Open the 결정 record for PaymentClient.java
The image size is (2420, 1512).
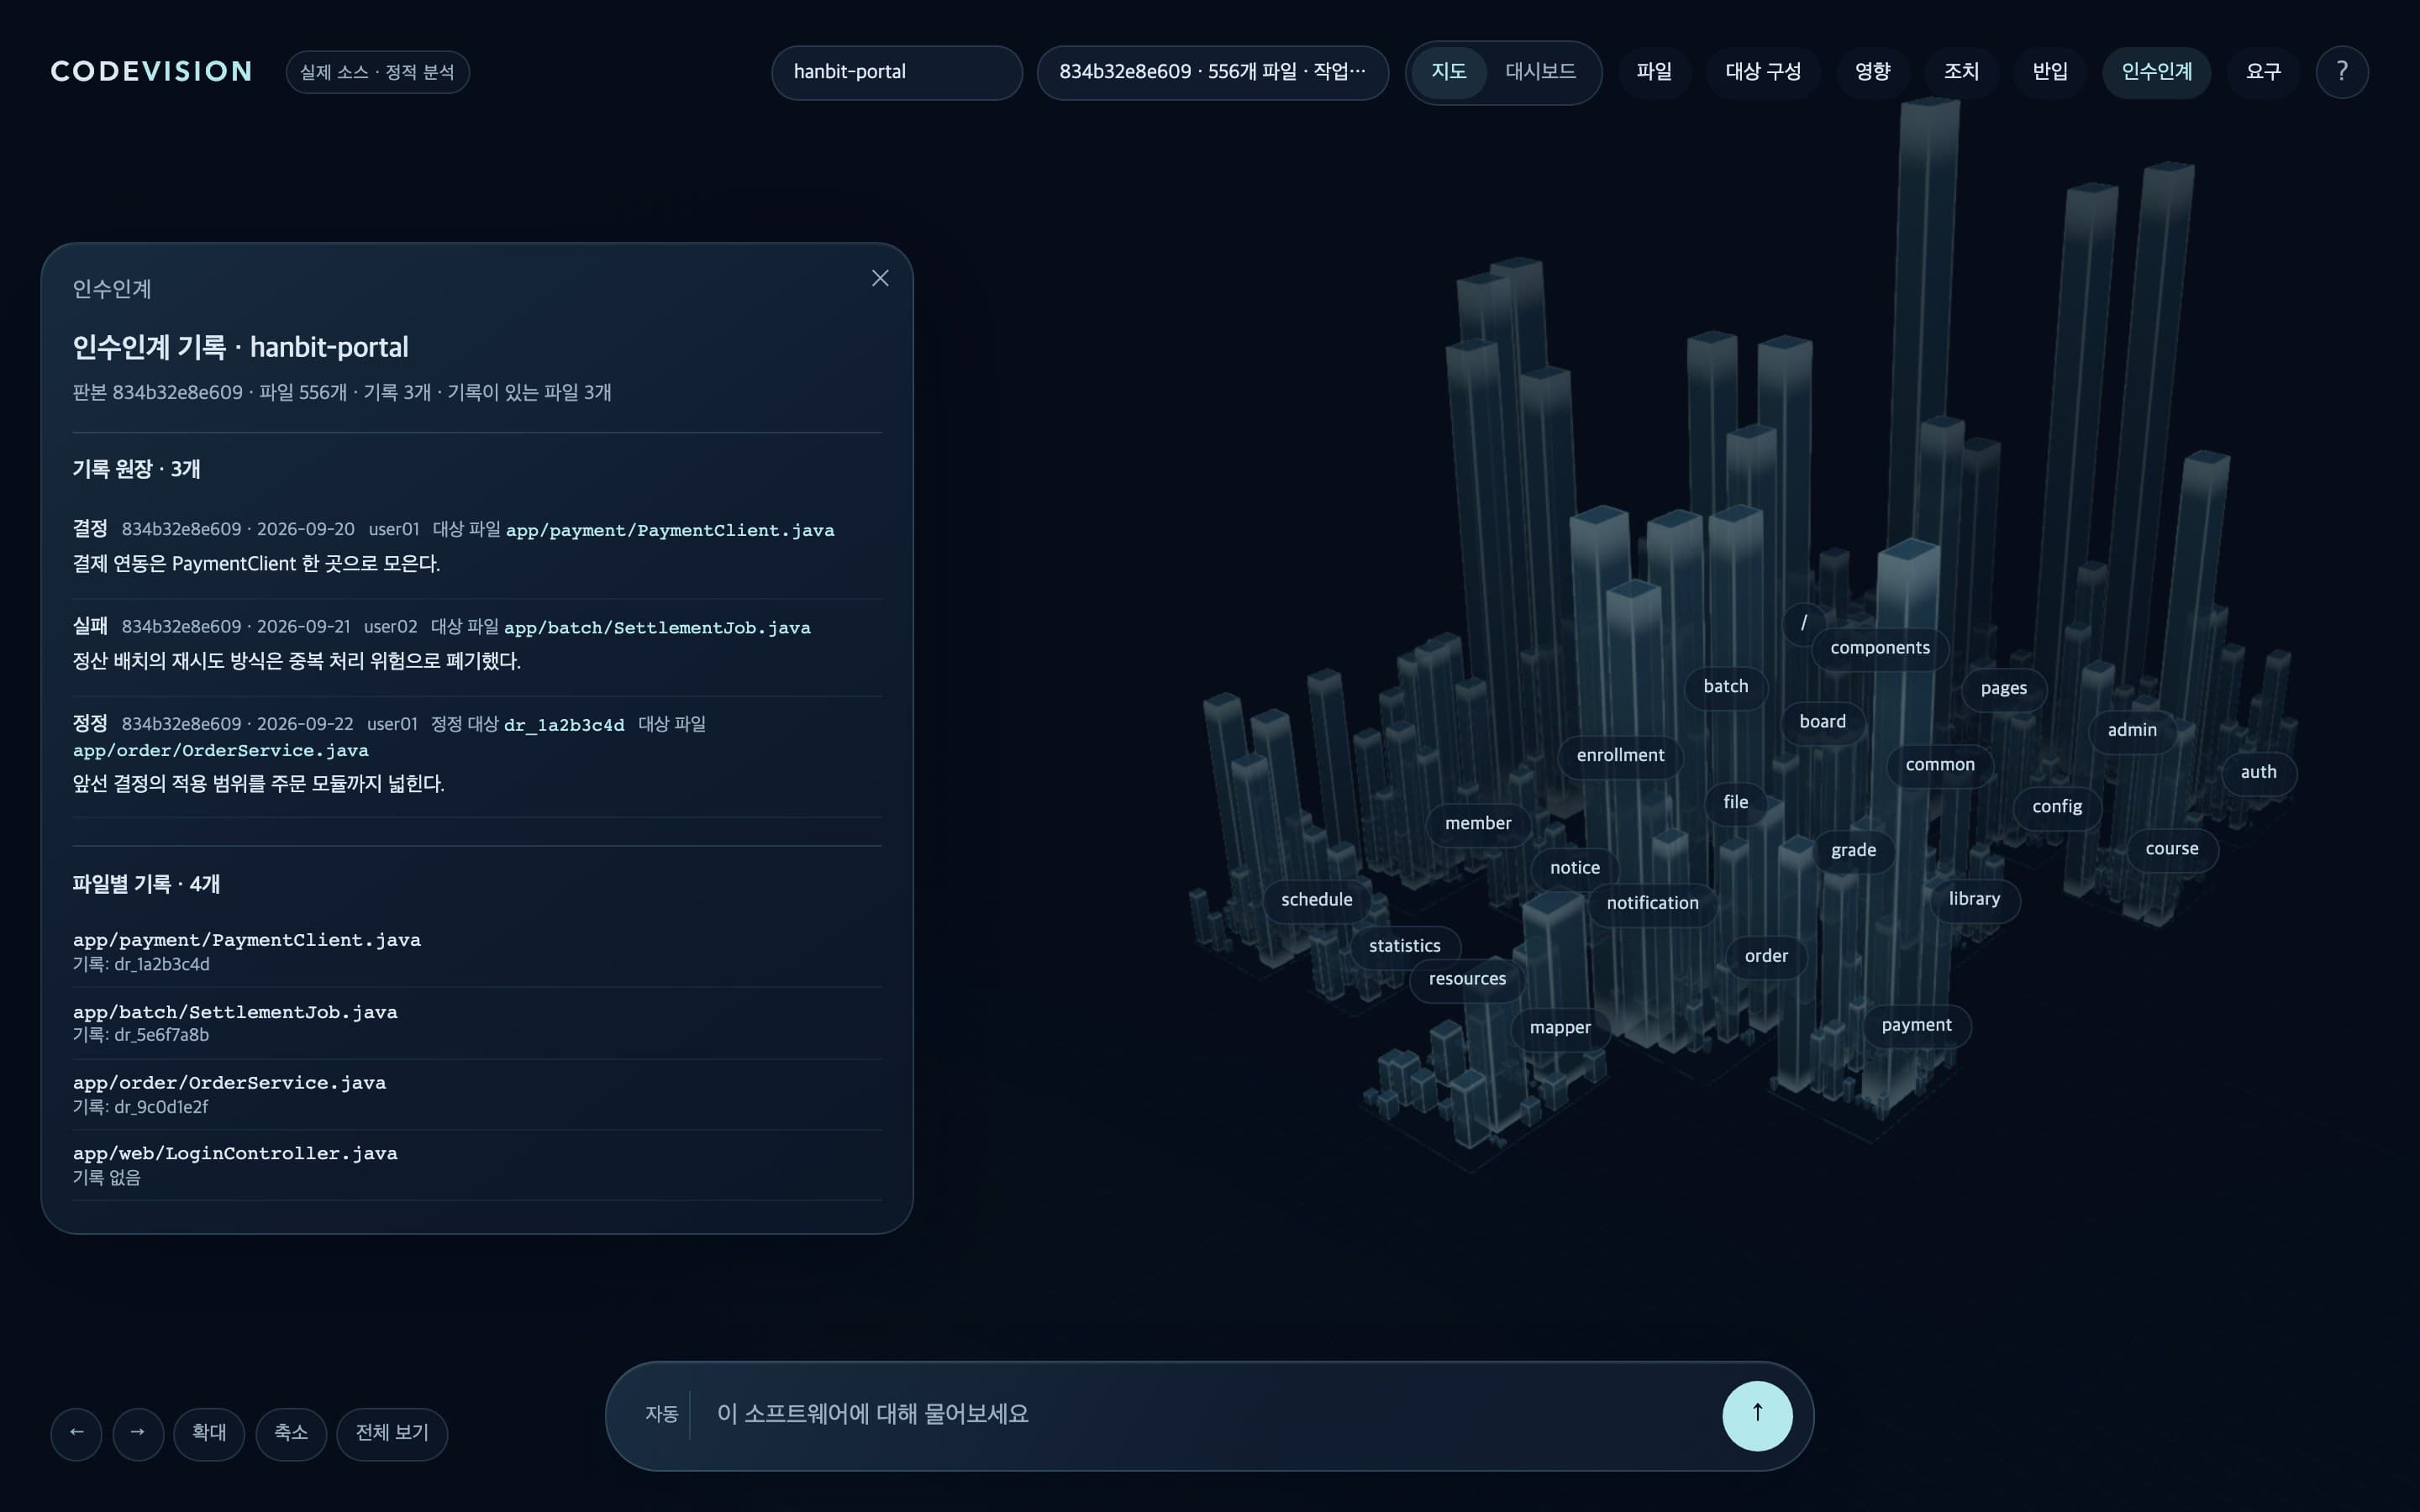(x=477, y=546)
